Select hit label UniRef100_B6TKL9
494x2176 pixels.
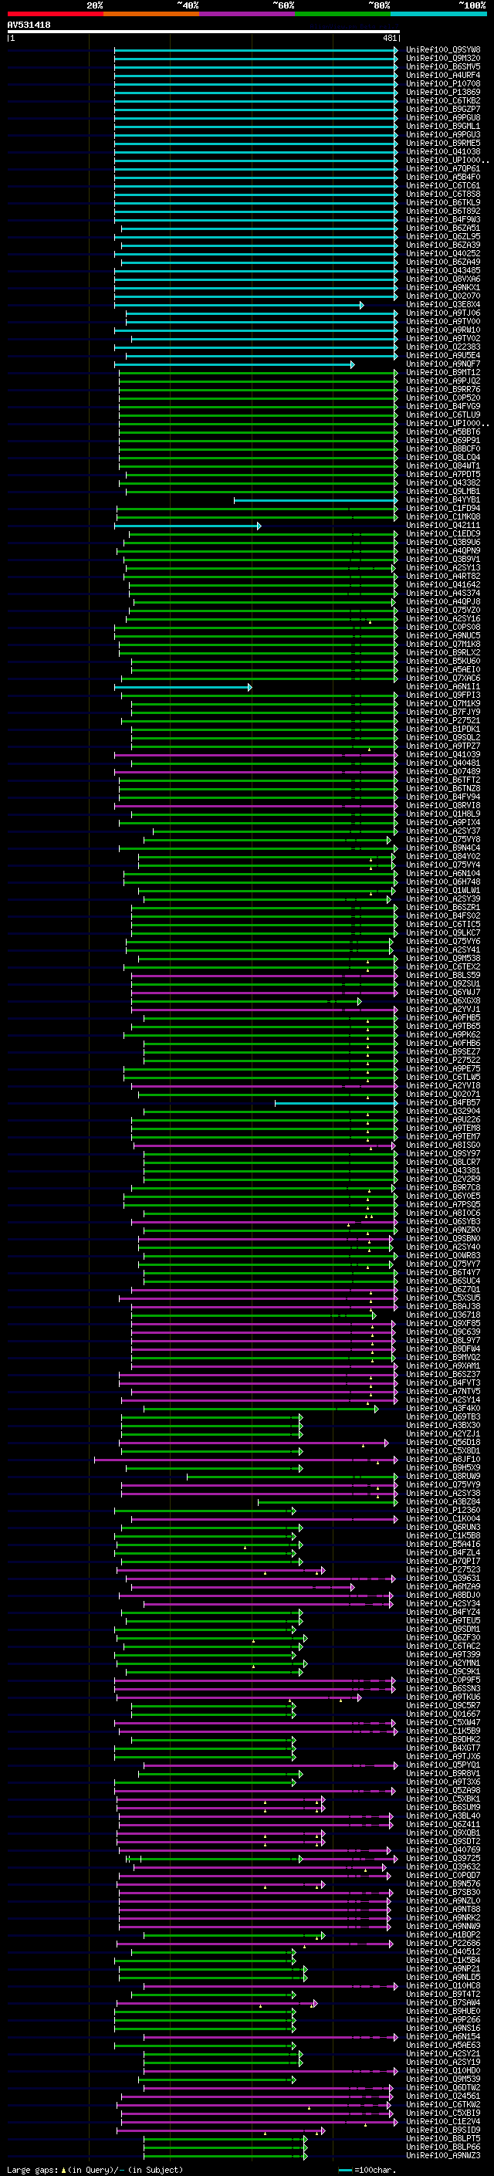click(443, 203)
